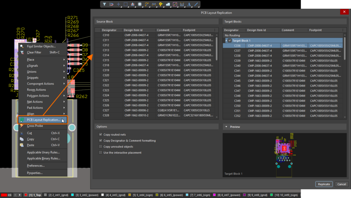Choose PCB Layout Replication from context menu
This screenshot has width=351, height=198.
pyautogui.click(x=43, y=120)
